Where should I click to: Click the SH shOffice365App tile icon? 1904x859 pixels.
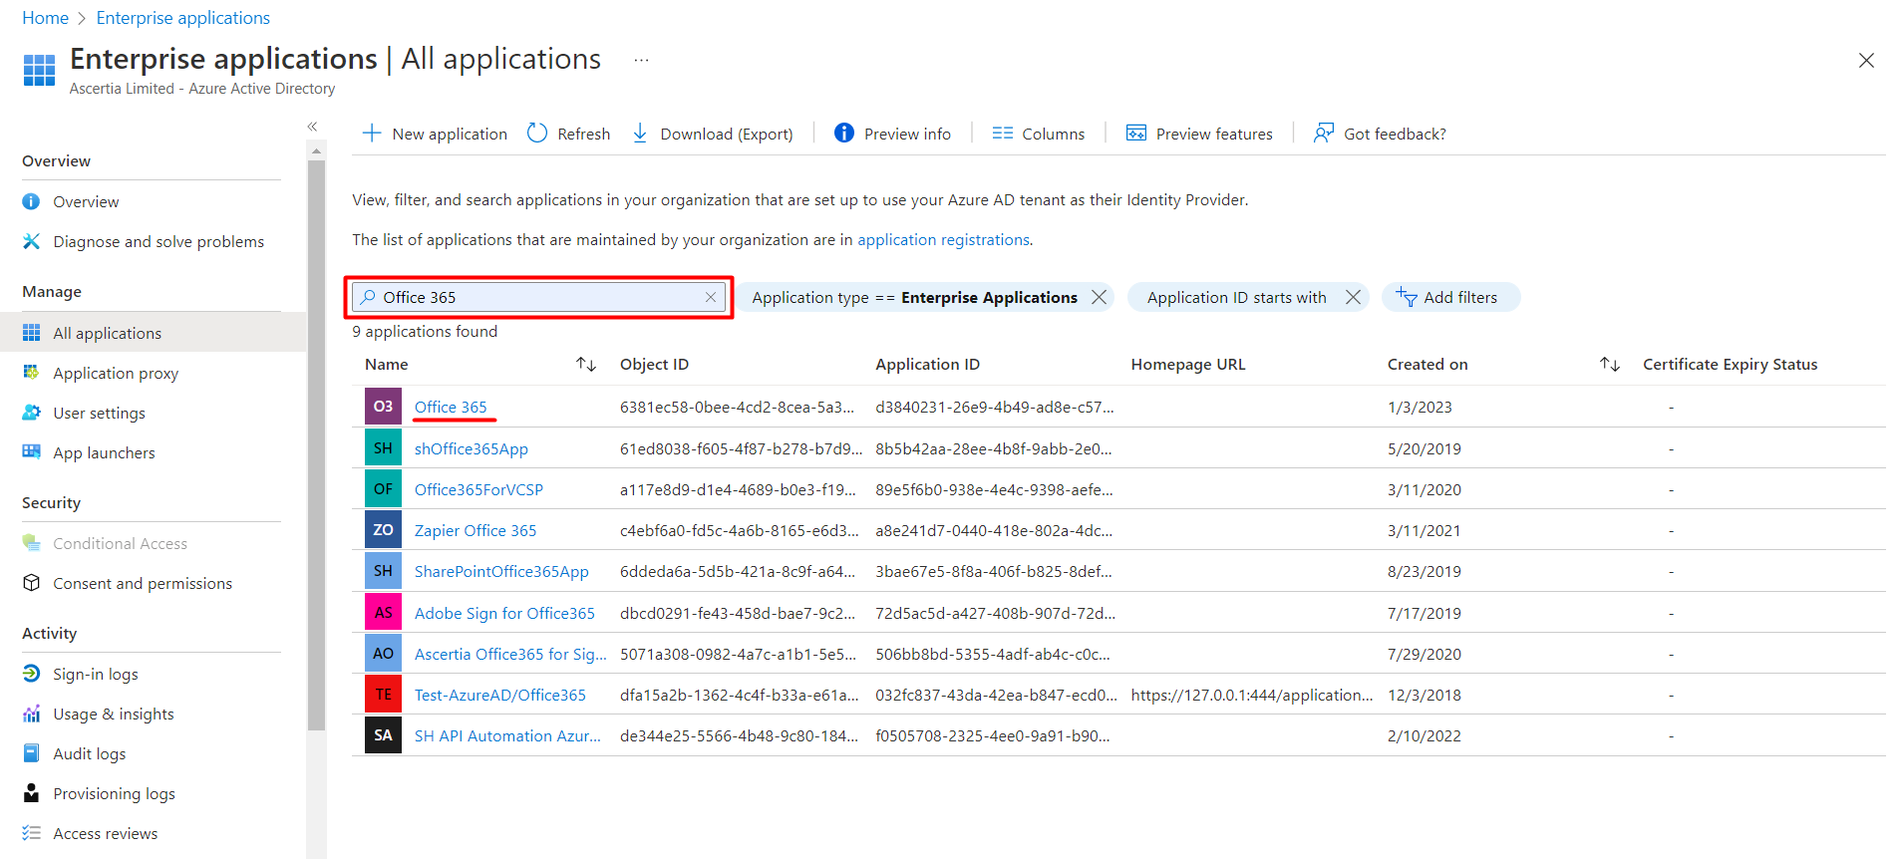[x=383, y=448]
